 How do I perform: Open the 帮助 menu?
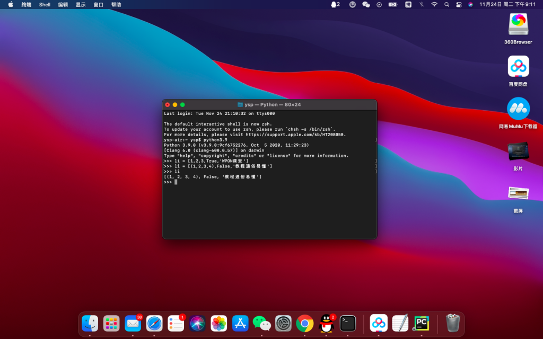[116, 4]
